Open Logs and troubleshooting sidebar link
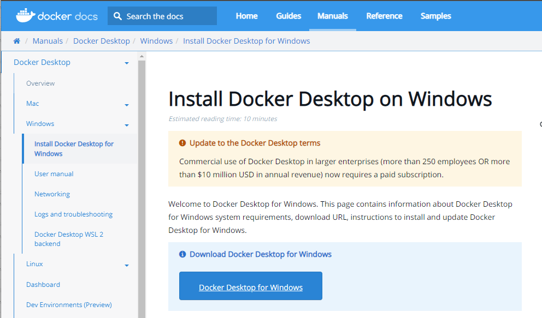The width and height of the screenshot is (542, 318). pos(73,214)
